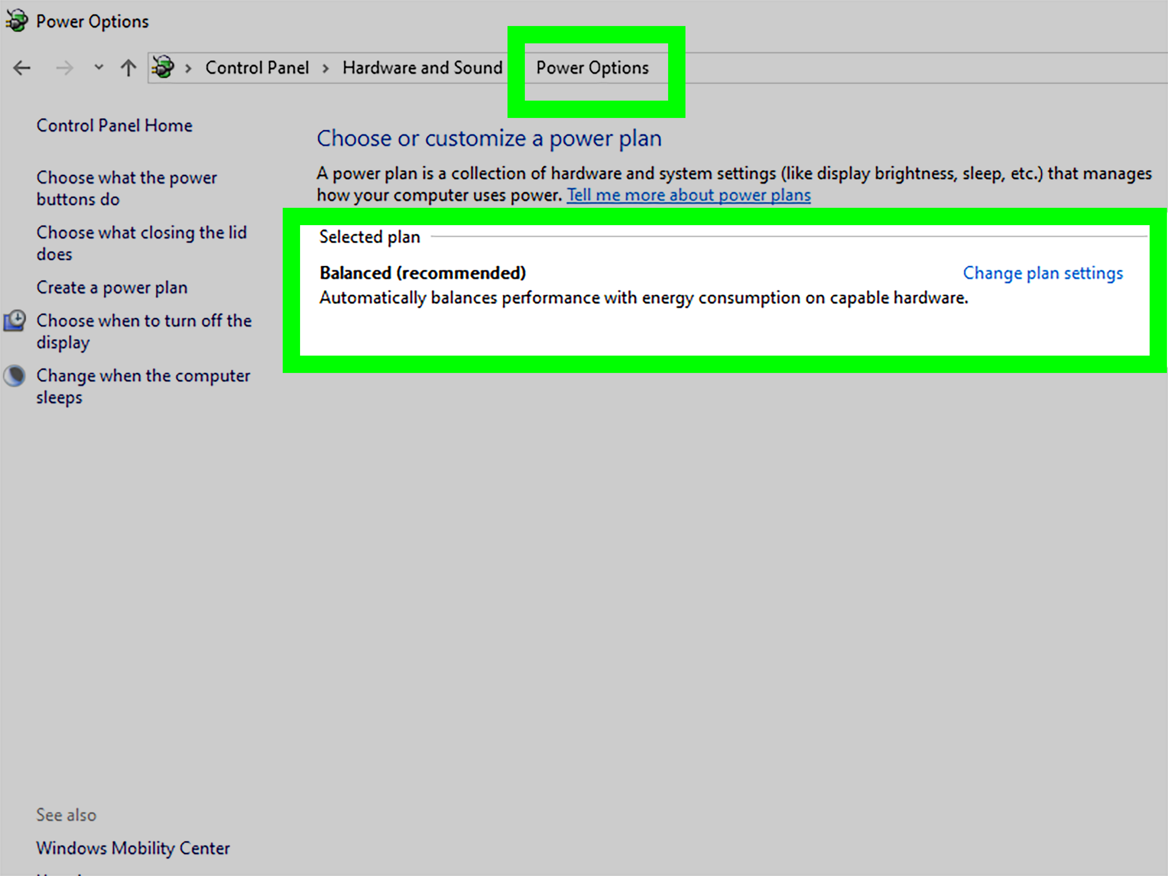Viewport: 1168px width, 876px height.
Task: Select Power Options breadcrumb
Action: [x=592, y=68]
